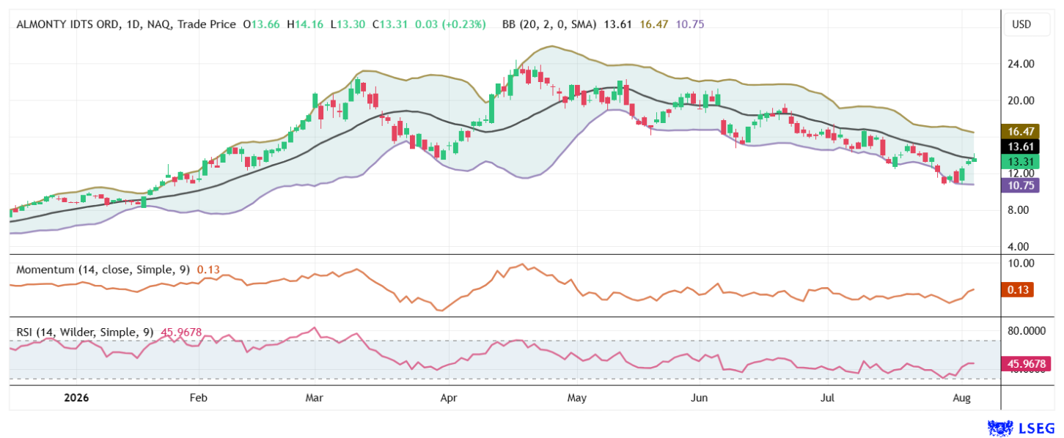This screenshot has width=1064, height=438.
Task: Click the 13.31 last price tag
Action: coord(1019,162)
